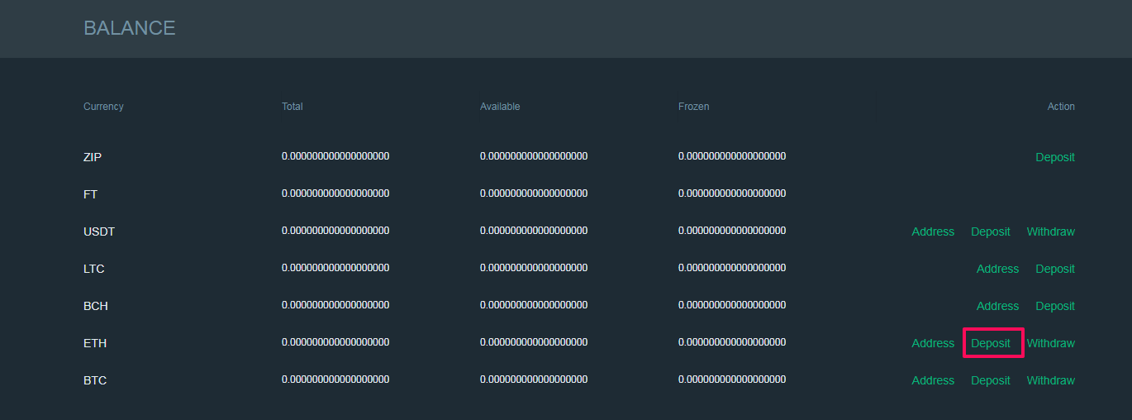The image size is (1132, 420).
Task: Click the Available column header
Action: [500, 107]
